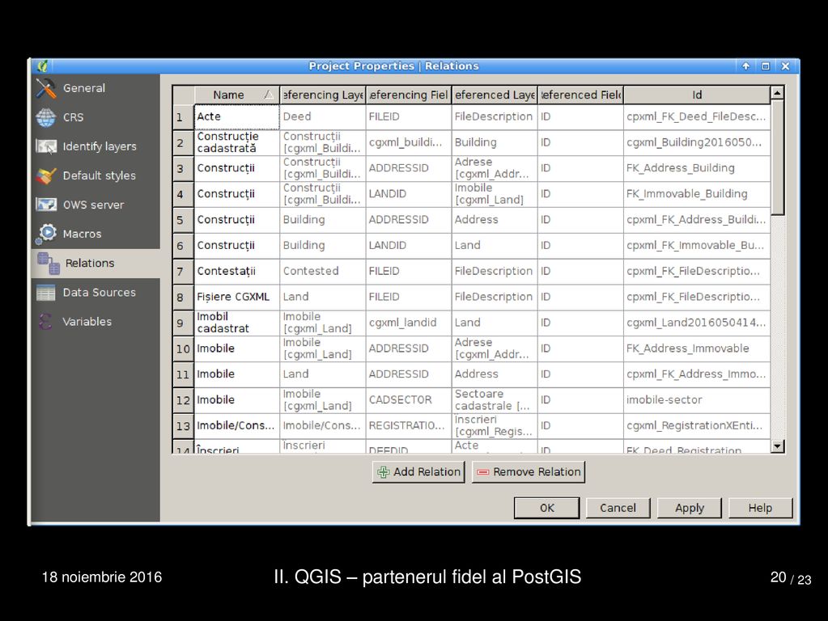
Task: Cancel the Project Properties dialog
Action: pyautogui.click(x=618, y=508)
